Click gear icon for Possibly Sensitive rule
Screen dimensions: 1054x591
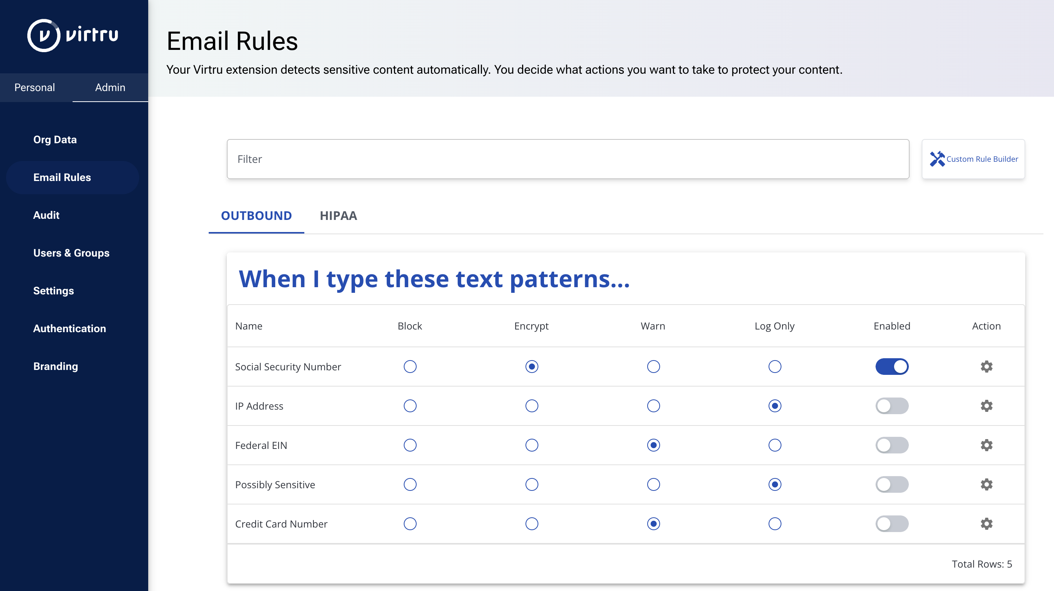coord(986,484)
